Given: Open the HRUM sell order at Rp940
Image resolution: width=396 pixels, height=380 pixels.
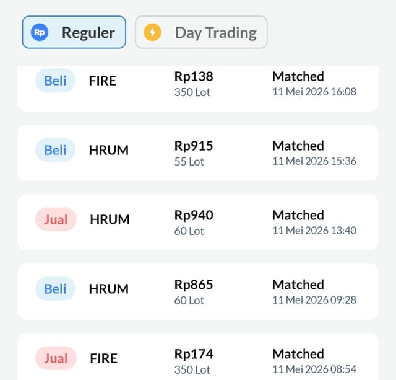Looking at the screenshot, I should pyautogui.click(x=198, y=222).
